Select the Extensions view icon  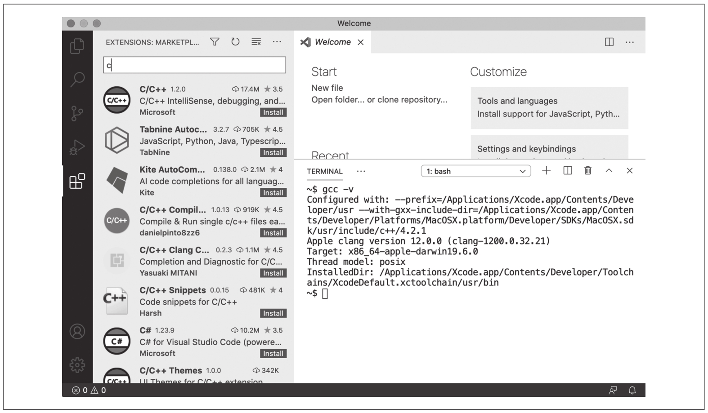click(x=77, y=181)
